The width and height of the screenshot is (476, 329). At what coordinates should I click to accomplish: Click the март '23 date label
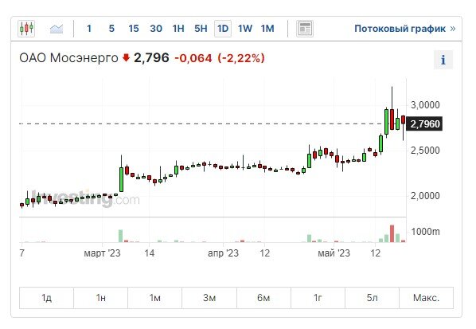103,253
